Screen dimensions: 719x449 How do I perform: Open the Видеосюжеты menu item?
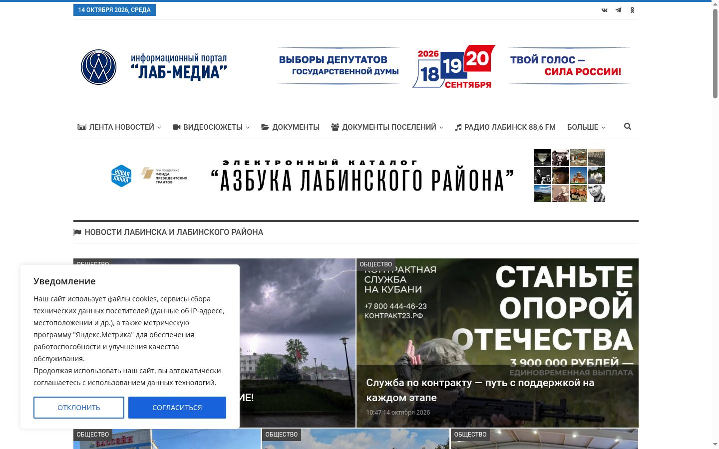pyautogui.click(x=211, y=127)
